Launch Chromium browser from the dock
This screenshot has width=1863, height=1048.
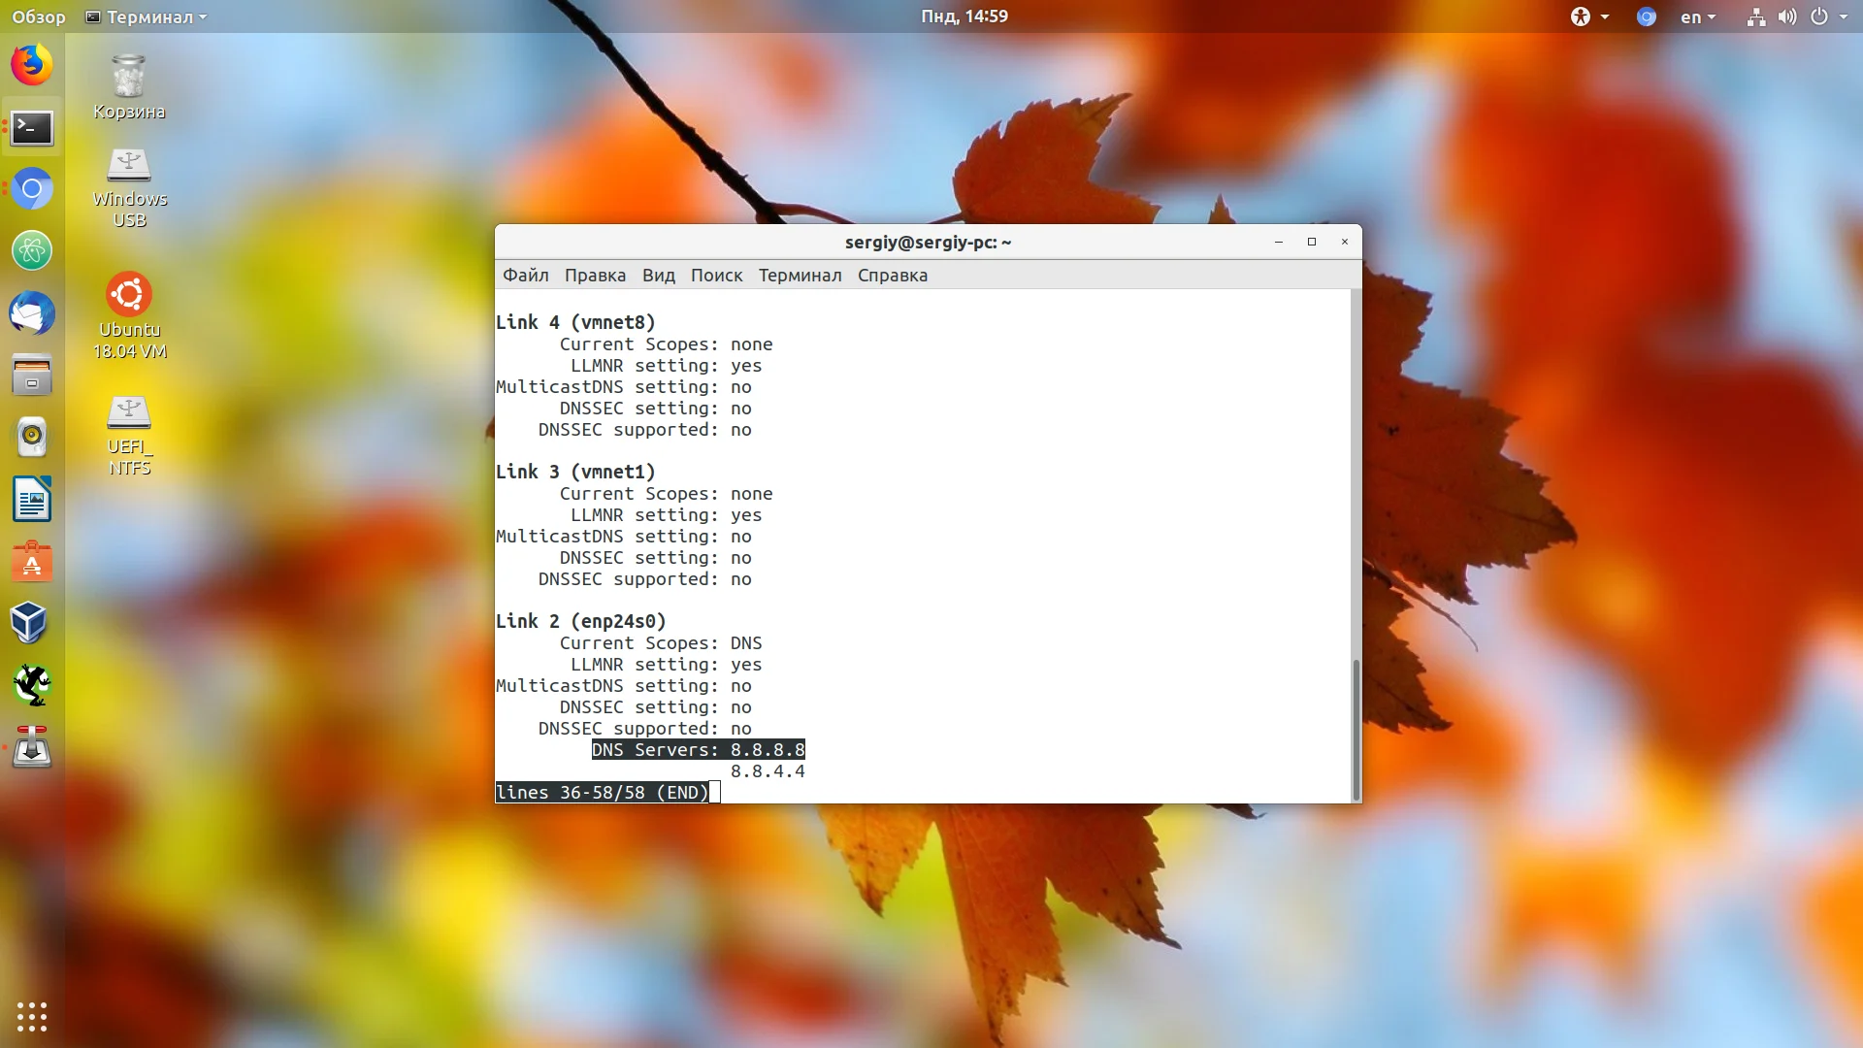[x=32, y=189]
